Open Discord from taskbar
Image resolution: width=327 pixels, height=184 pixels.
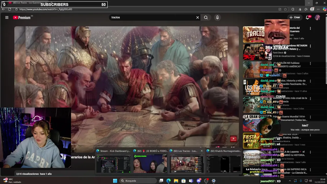point(199,181)
